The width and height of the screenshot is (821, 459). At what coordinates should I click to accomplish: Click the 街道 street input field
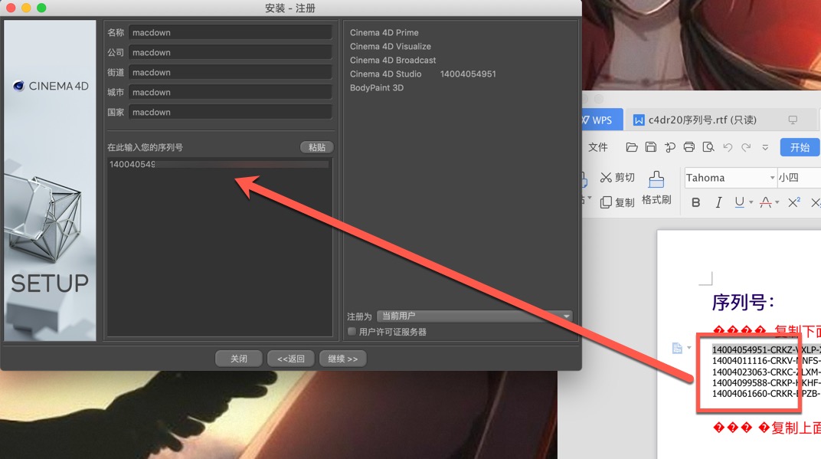(x=230, y=72)
